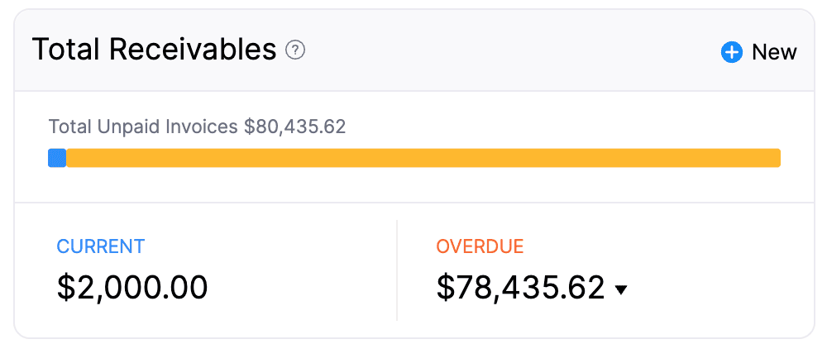Image resolution: width=827 pixels, height=344 pixels.
Task: Open the $78,435.62 overdue amount
Action: coord(521,287)
